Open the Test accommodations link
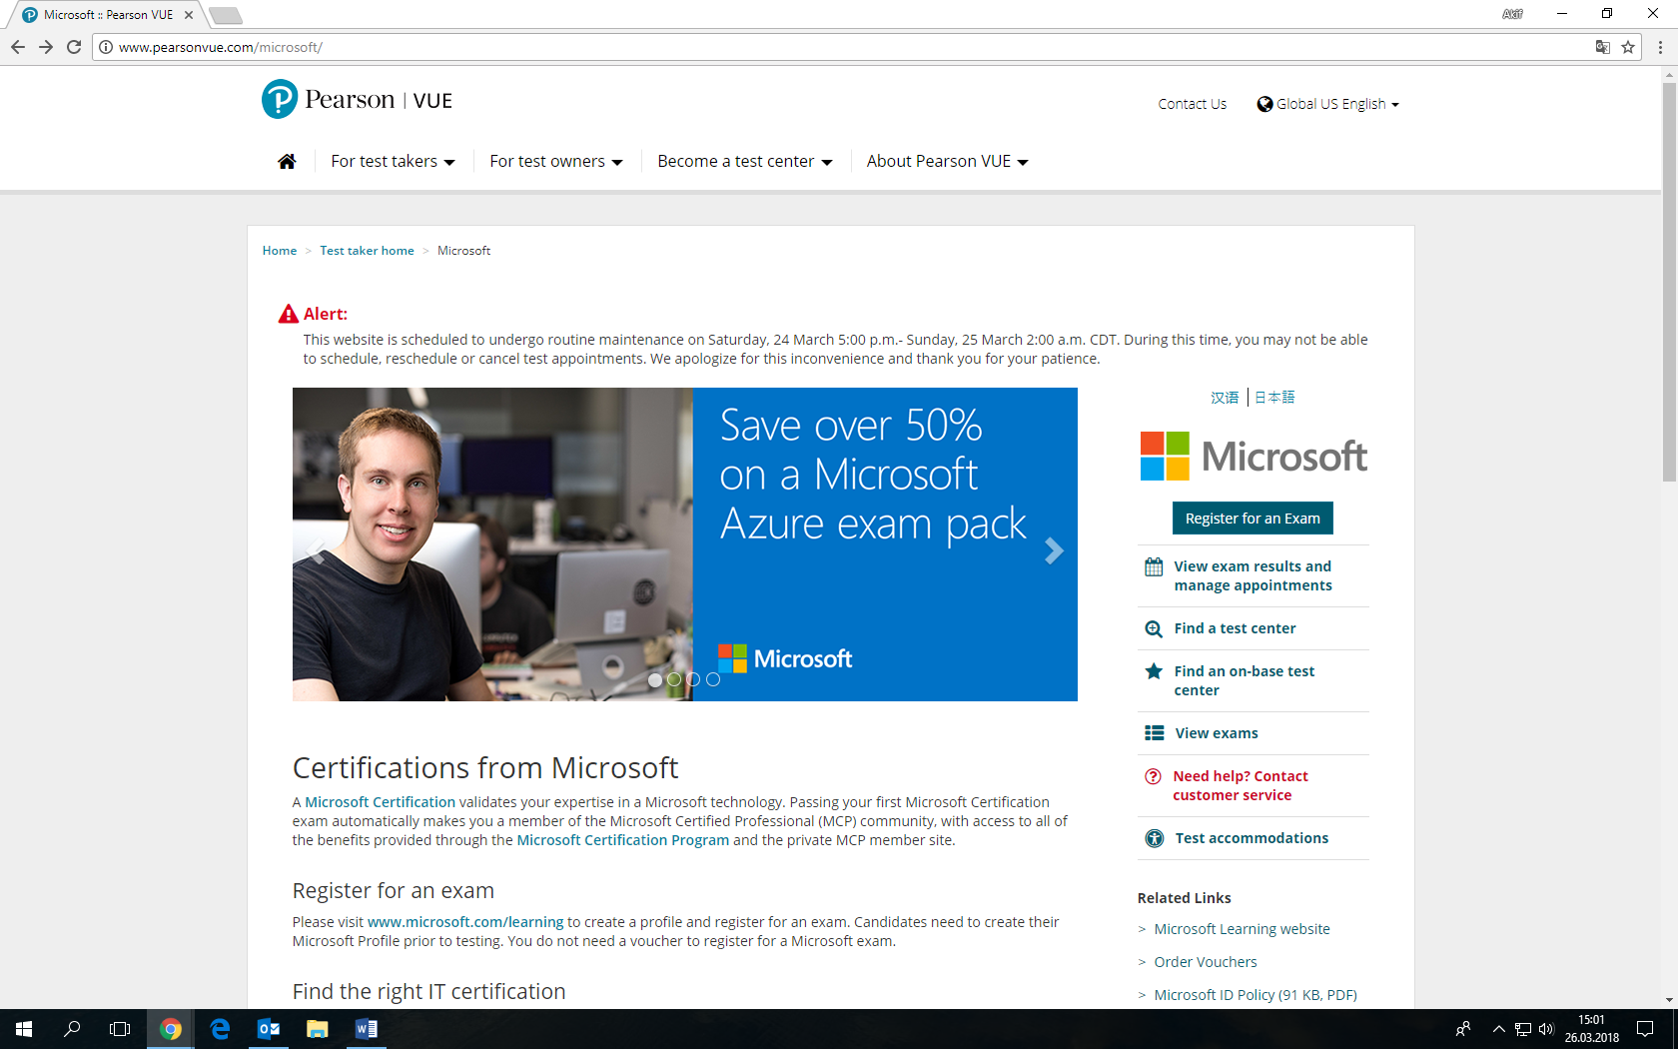This screenshot has width=1678, height=1049. click(x=1252, y=838)
